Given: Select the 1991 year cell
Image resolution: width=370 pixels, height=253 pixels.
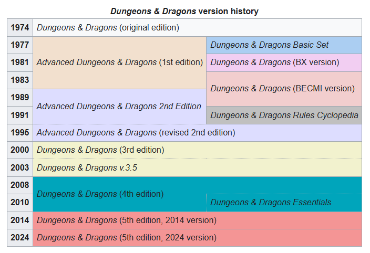Looking at the screenshot, I should tap(20, 115).
